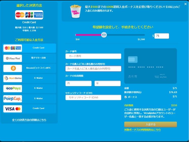Click the 請求額 $76.69 value

point(173,92)
